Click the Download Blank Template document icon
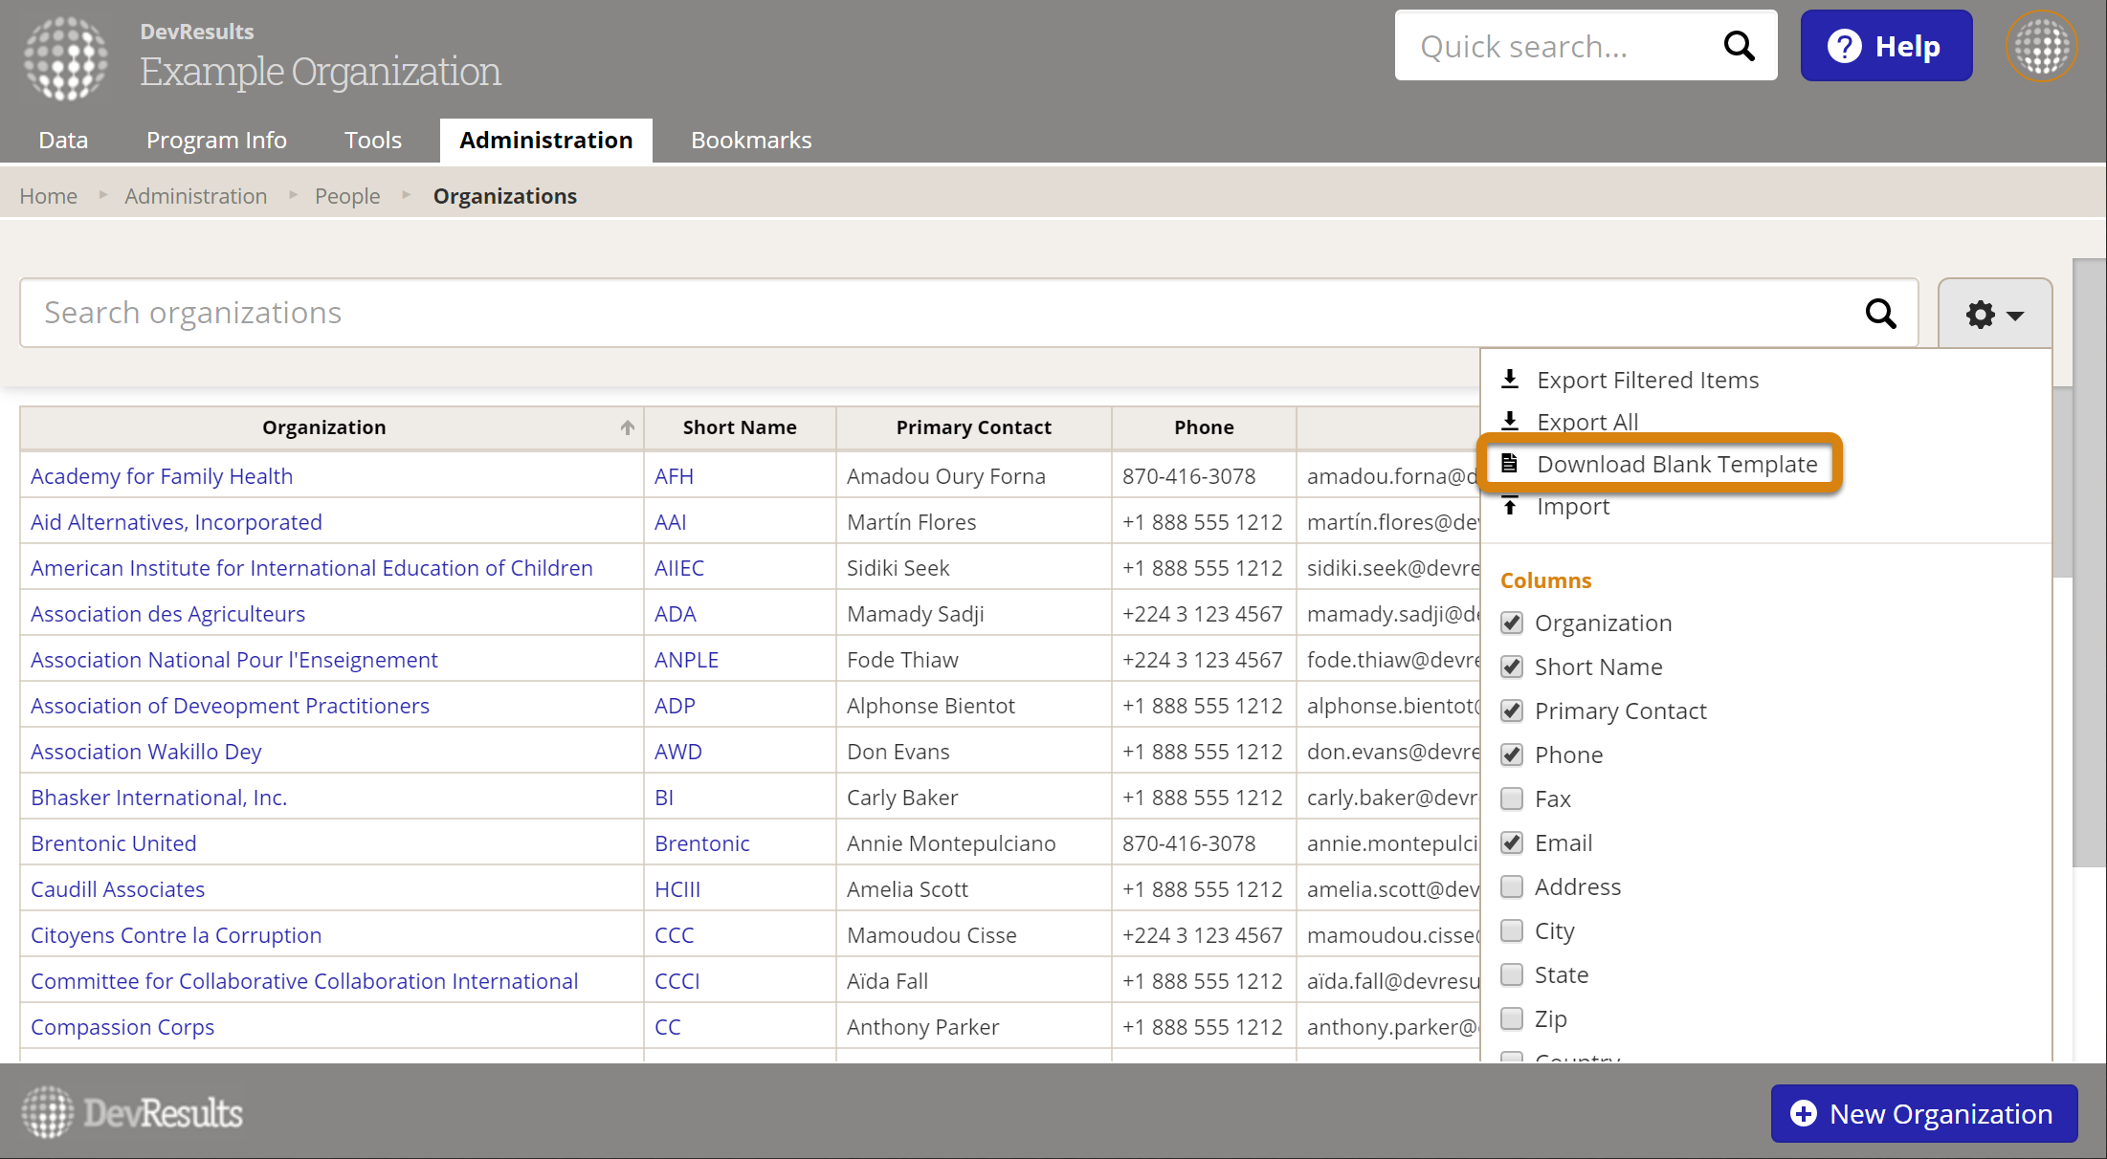The image size is (2107, 1159). (x=1510, y=464)
